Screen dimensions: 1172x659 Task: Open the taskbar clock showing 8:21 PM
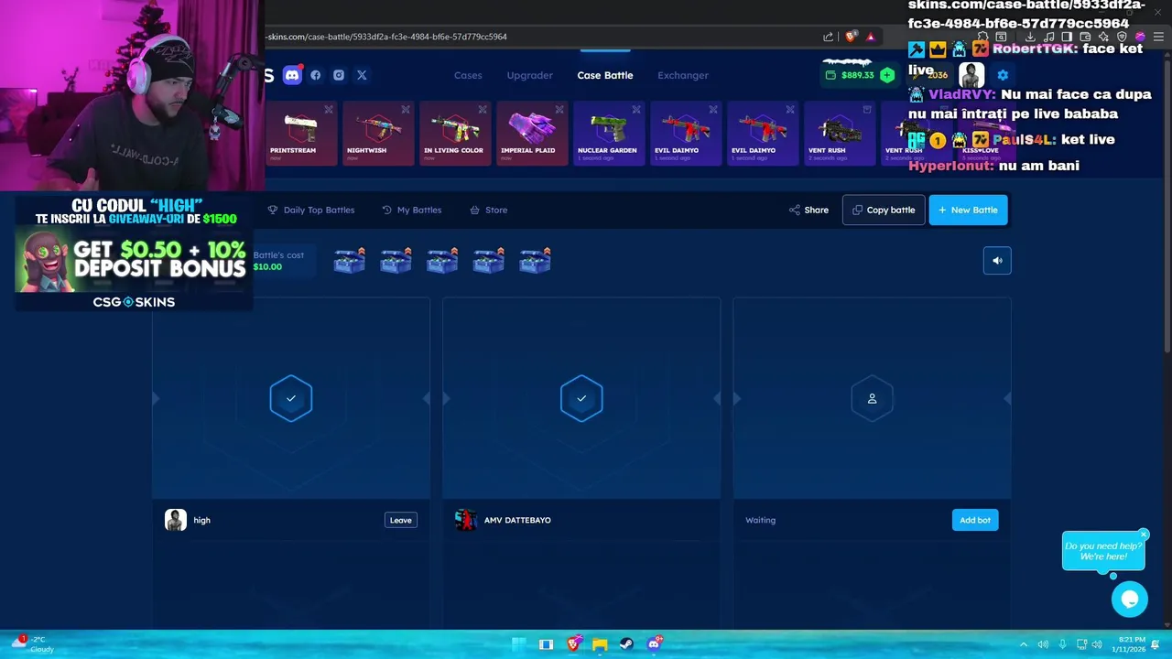[x=1128, y=644]
